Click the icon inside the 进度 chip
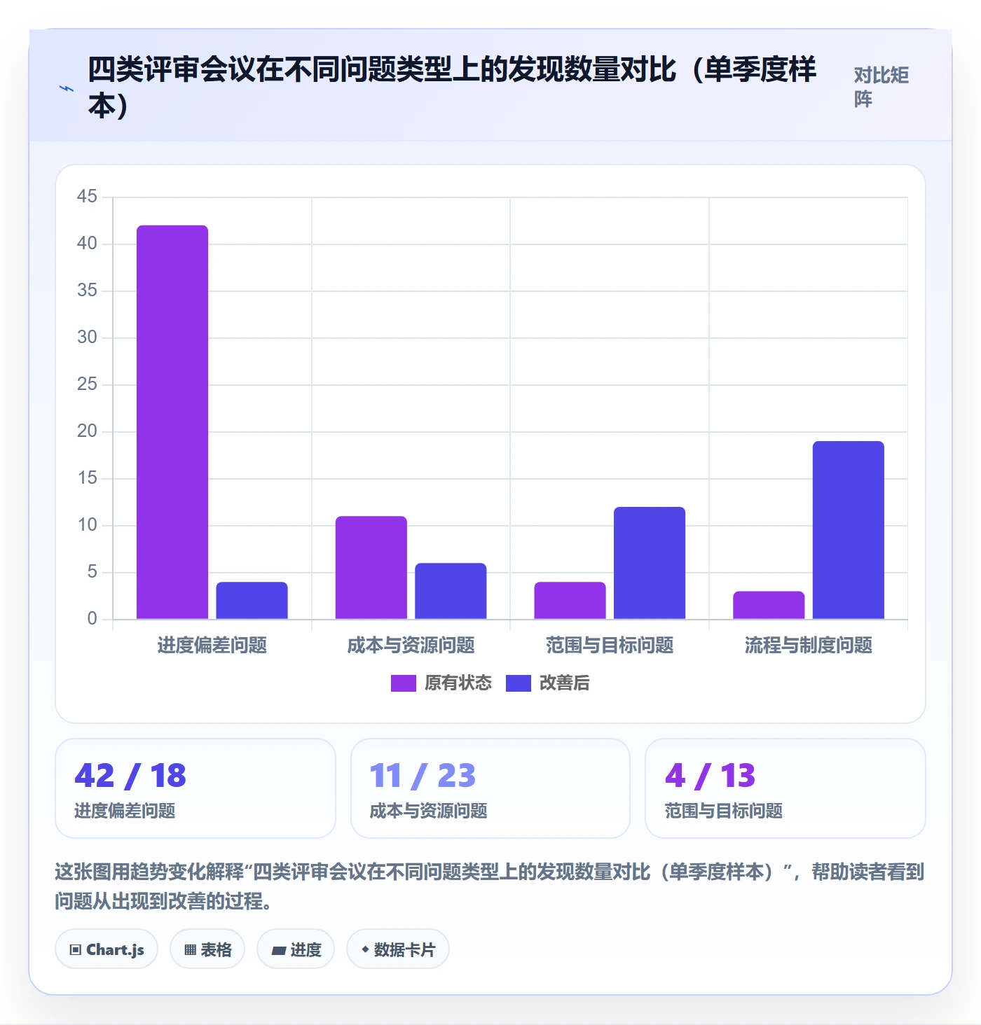 pyautogui.click(x=279, y=950)
